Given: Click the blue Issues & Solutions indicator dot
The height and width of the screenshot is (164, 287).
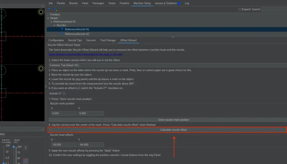Looking at the screenshot, I should pos(179,3).
